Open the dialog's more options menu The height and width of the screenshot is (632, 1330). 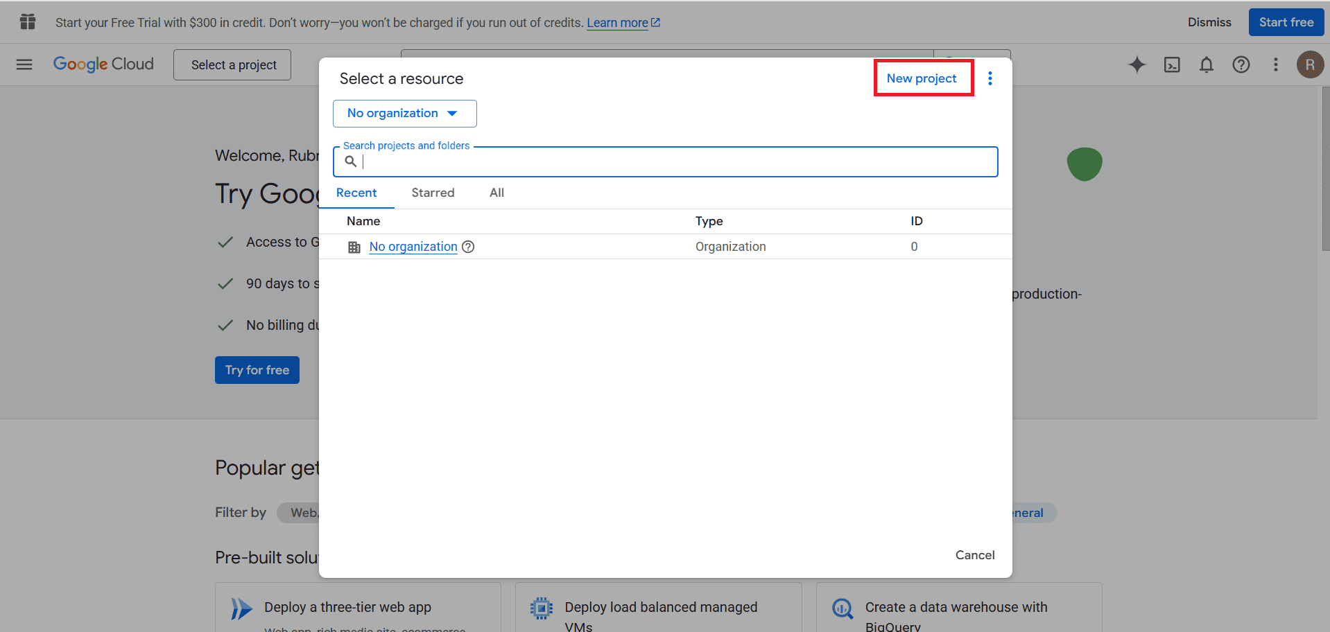tap(990, 78)
